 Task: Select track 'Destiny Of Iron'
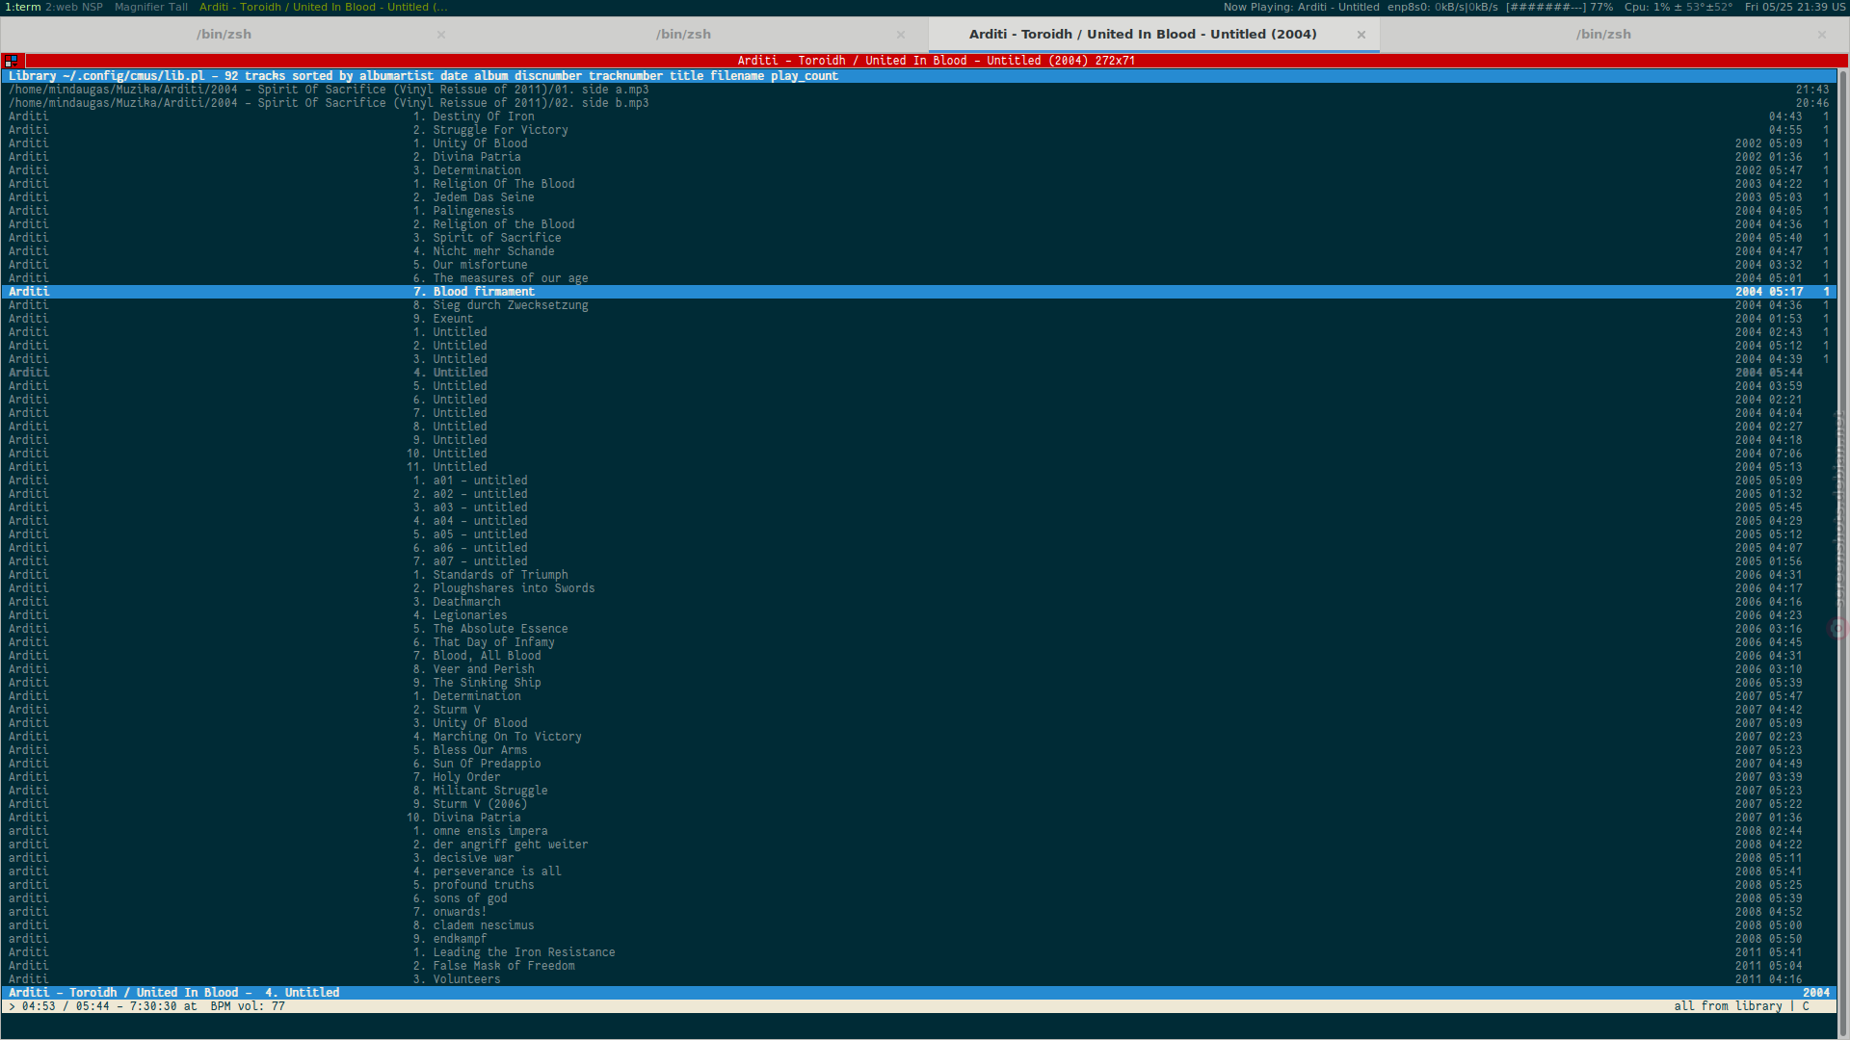(918, 117)
